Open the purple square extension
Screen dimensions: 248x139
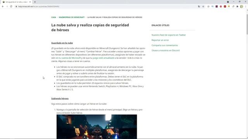pos(217,7)
